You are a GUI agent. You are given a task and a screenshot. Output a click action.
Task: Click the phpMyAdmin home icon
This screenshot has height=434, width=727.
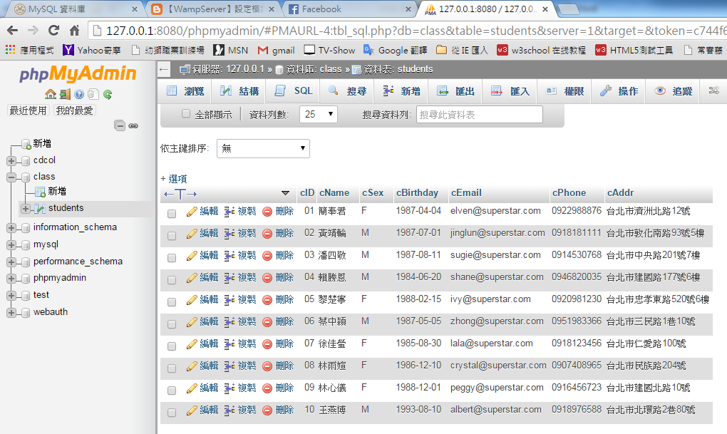coord(51,95)
